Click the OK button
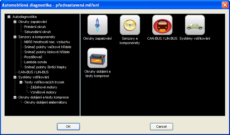This screenshot has width=230, height=135. [68, 127]
